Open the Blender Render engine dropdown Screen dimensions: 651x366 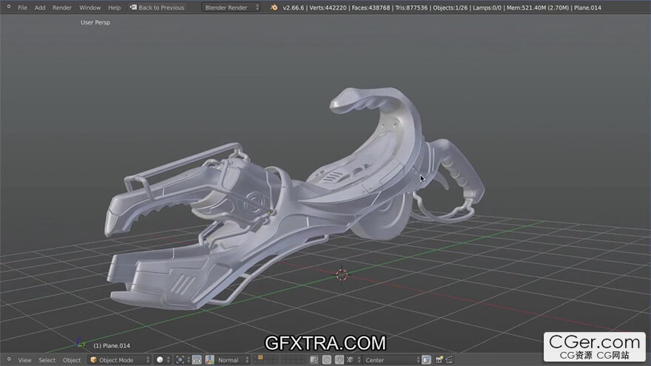(231, 7)
